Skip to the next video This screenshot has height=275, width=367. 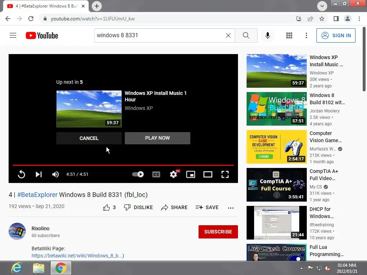click(39, 174)
